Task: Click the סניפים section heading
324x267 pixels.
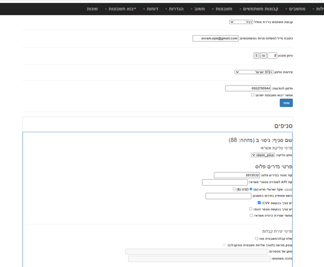Action: 283,126
